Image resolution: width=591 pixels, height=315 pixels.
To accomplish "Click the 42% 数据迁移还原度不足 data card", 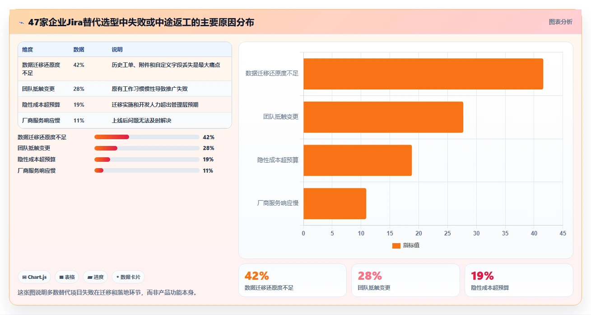I will [x=293, y=280].
